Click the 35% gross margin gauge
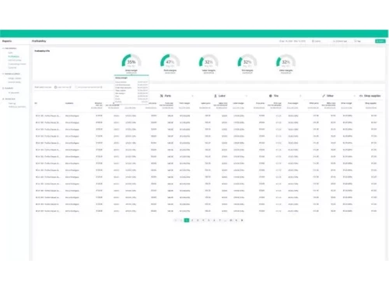This screenshot has width=389, height=291. 131,61
